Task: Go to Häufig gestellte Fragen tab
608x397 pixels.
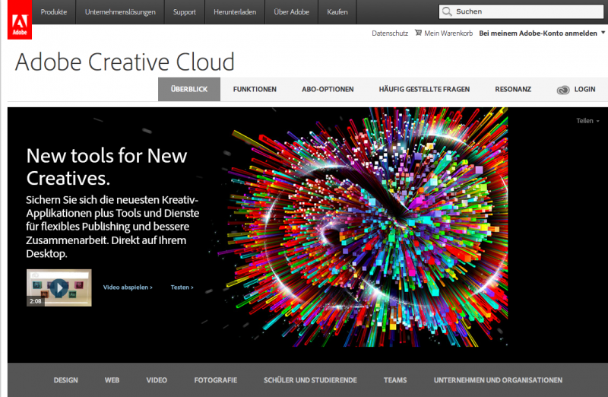Action: pos(424,90)
